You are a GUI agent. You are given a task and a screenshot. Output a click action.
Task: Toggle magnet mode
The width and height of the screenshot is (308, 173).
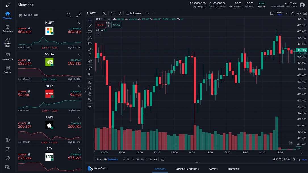pyautogui.click(x=90, y=82)
